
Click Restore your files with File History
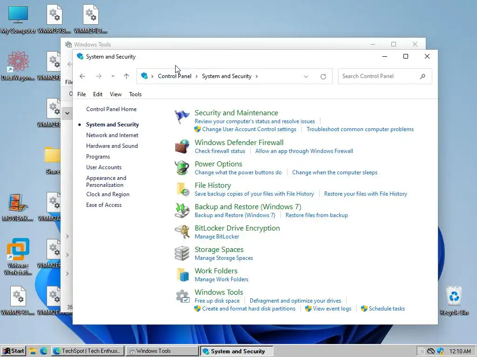coord(366,194)
